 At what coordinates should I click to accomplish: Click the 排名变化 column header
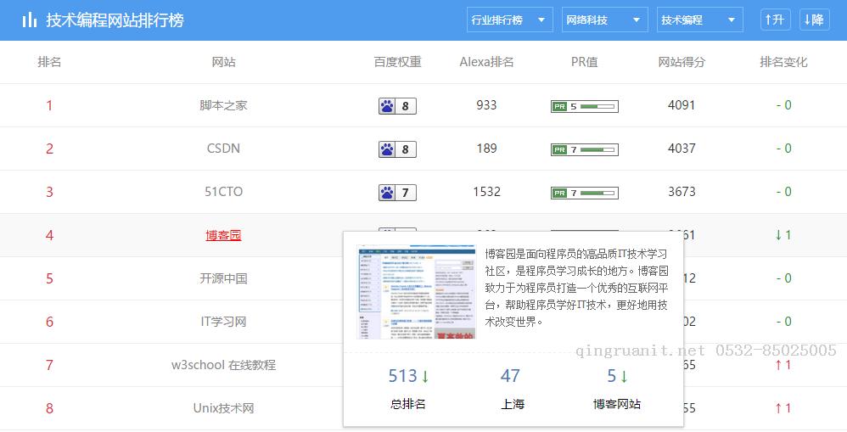(784, 62)
